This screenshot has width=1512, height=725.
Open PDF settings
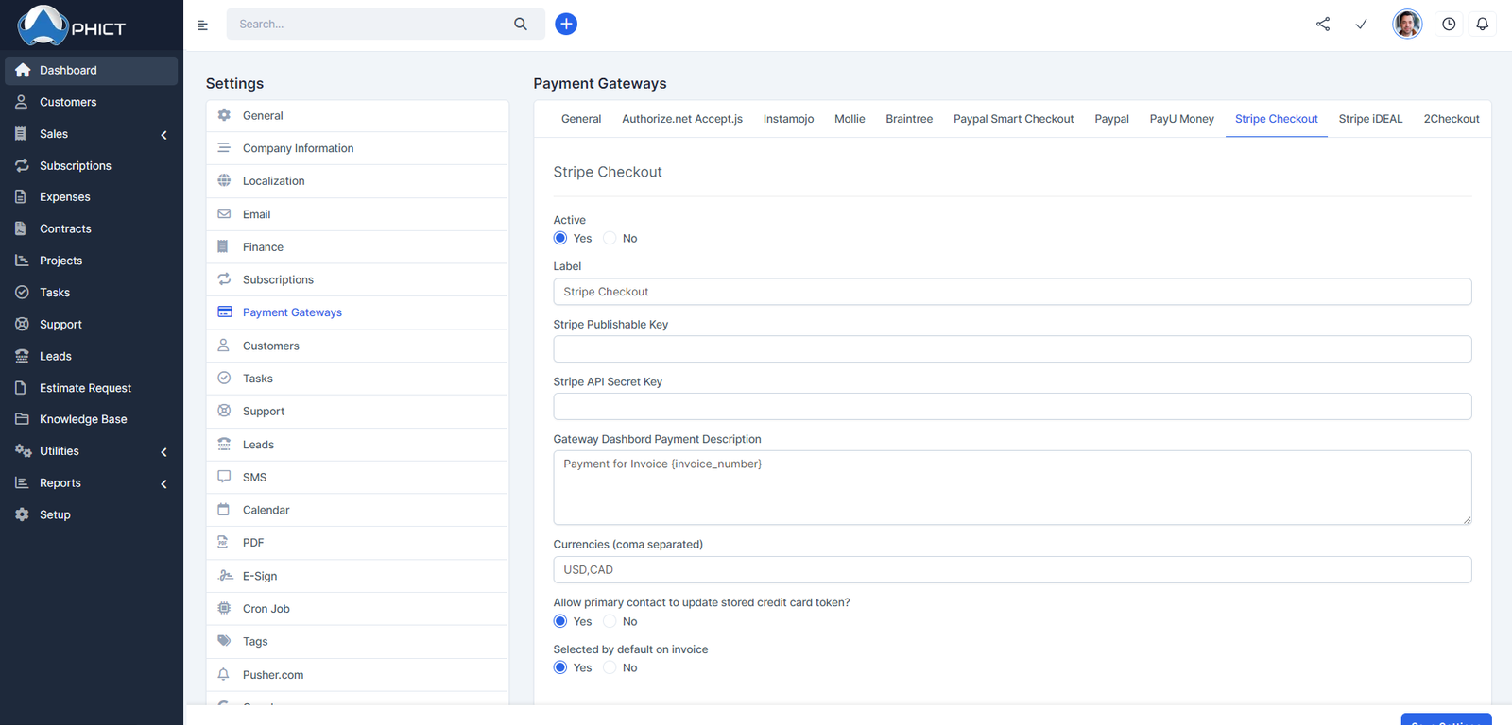pyautogui.click(x=357, y=543)
